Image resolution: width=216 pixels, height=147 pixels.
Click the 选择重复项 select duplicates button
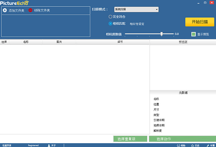[130, 139]
